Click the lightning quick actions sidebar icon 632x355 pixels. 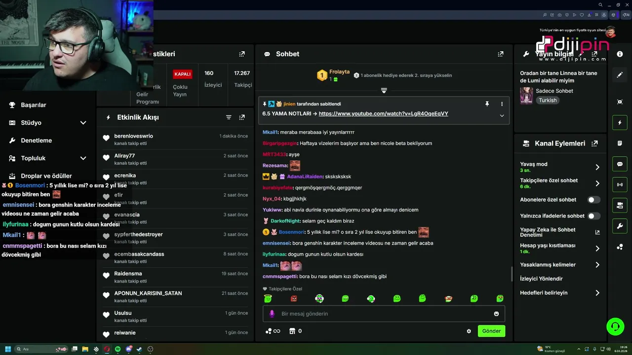click(x=620, y=123)
